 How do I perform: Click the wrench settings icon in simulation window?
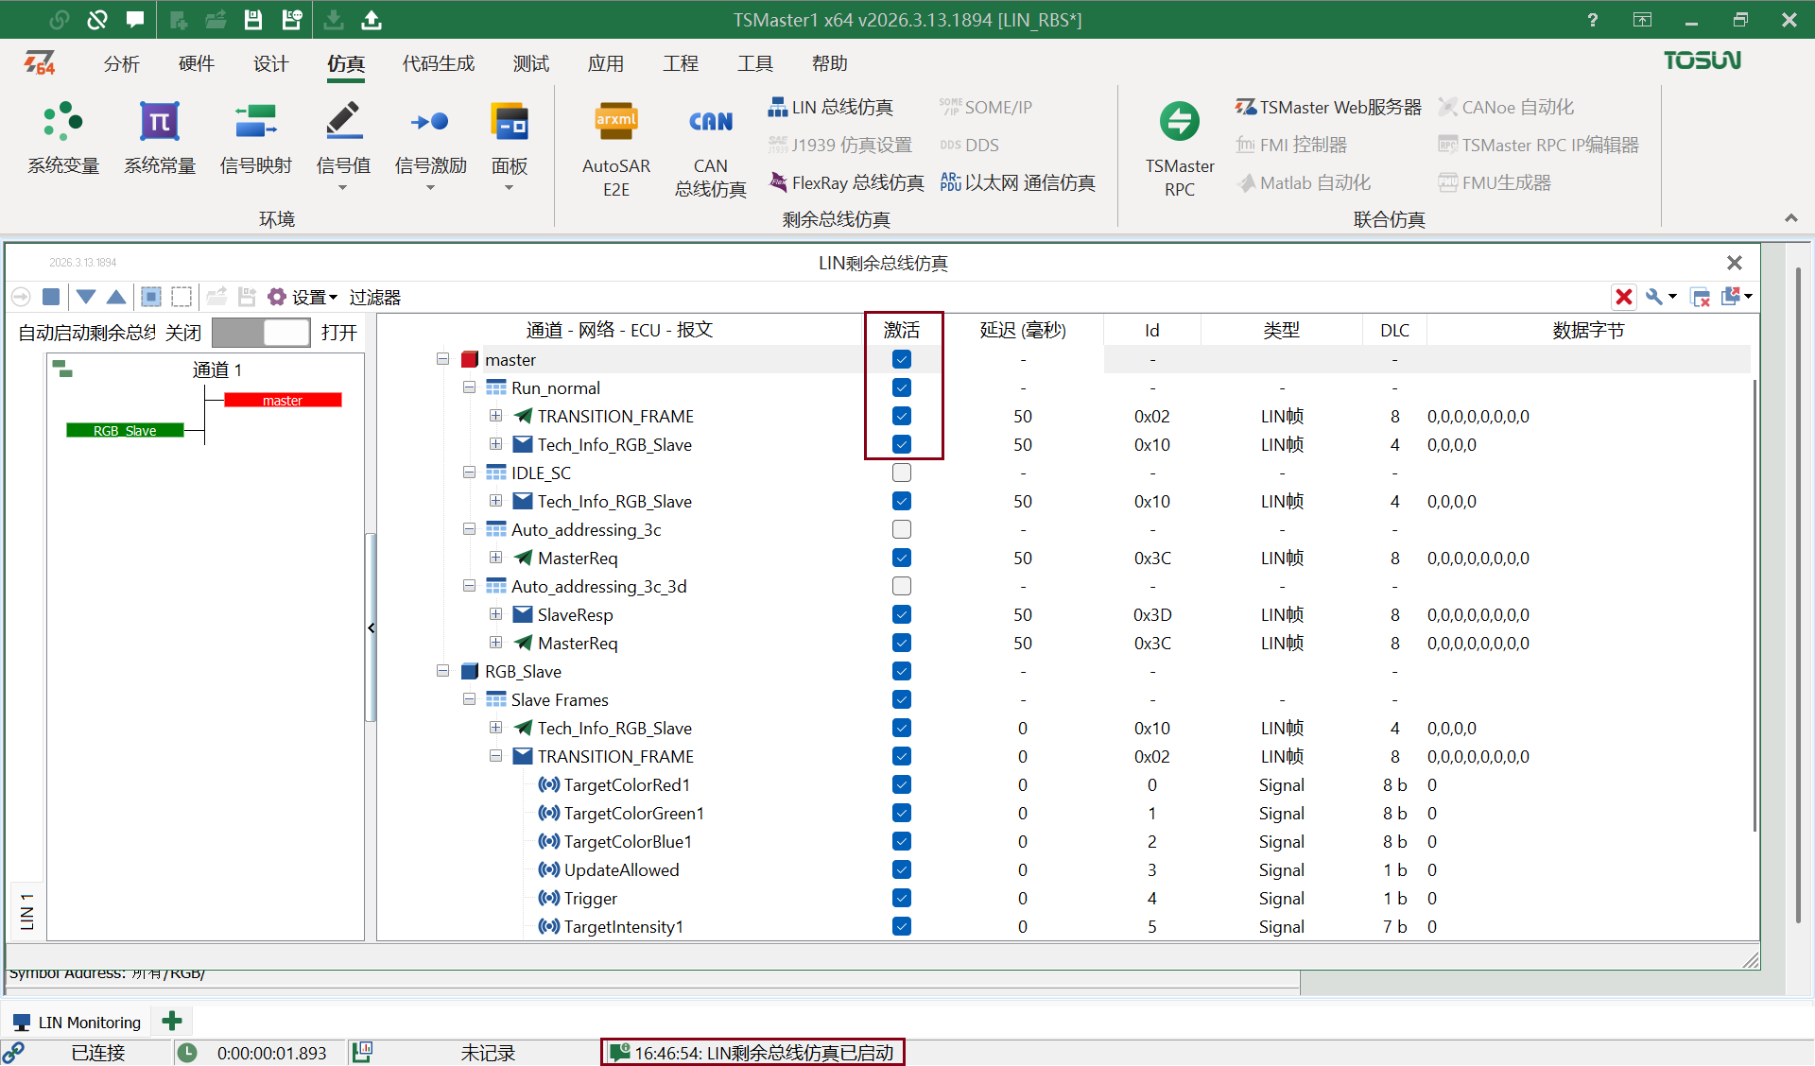pyautogui.click(x=1654, y=297)
